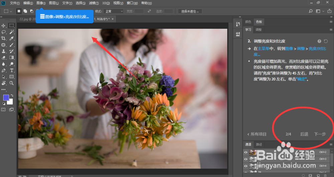Go back to 所有项目

(x=257, y=134)
